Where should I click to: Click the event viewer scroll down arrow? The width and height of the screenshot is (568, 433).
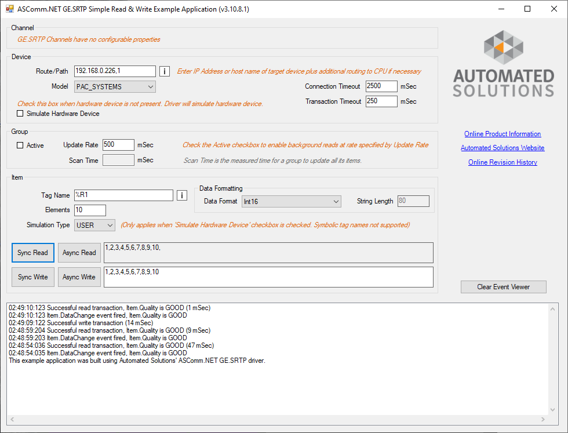coord(552,410)
